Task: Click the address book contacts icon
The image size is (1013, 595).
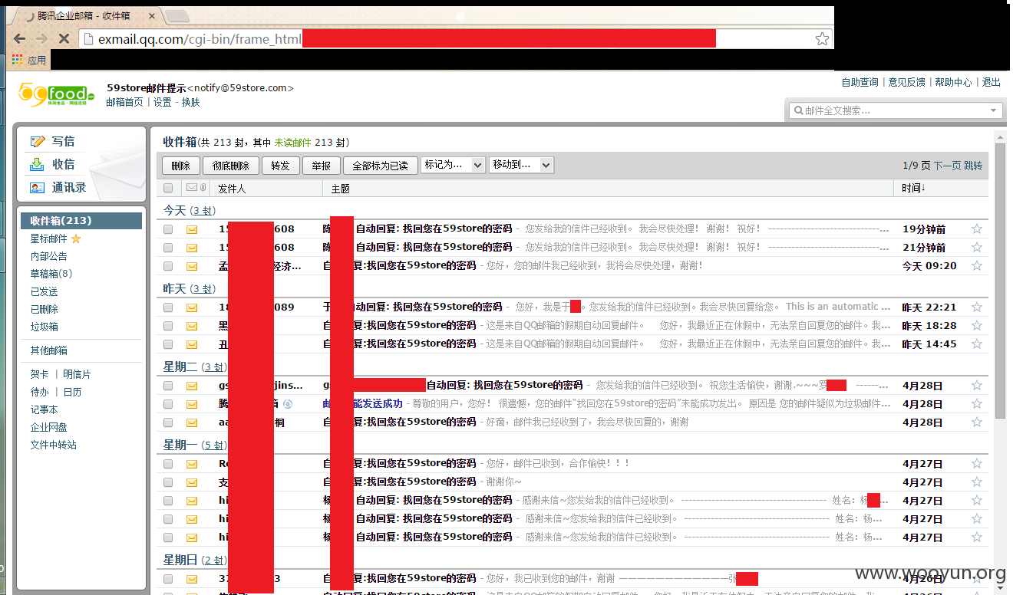Action: pyautogui.click(x=37, y=187)
